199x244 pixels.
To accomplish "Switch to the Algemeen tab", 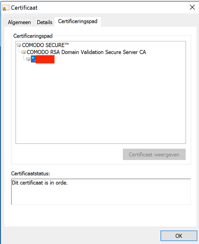I will coord(19,22).
